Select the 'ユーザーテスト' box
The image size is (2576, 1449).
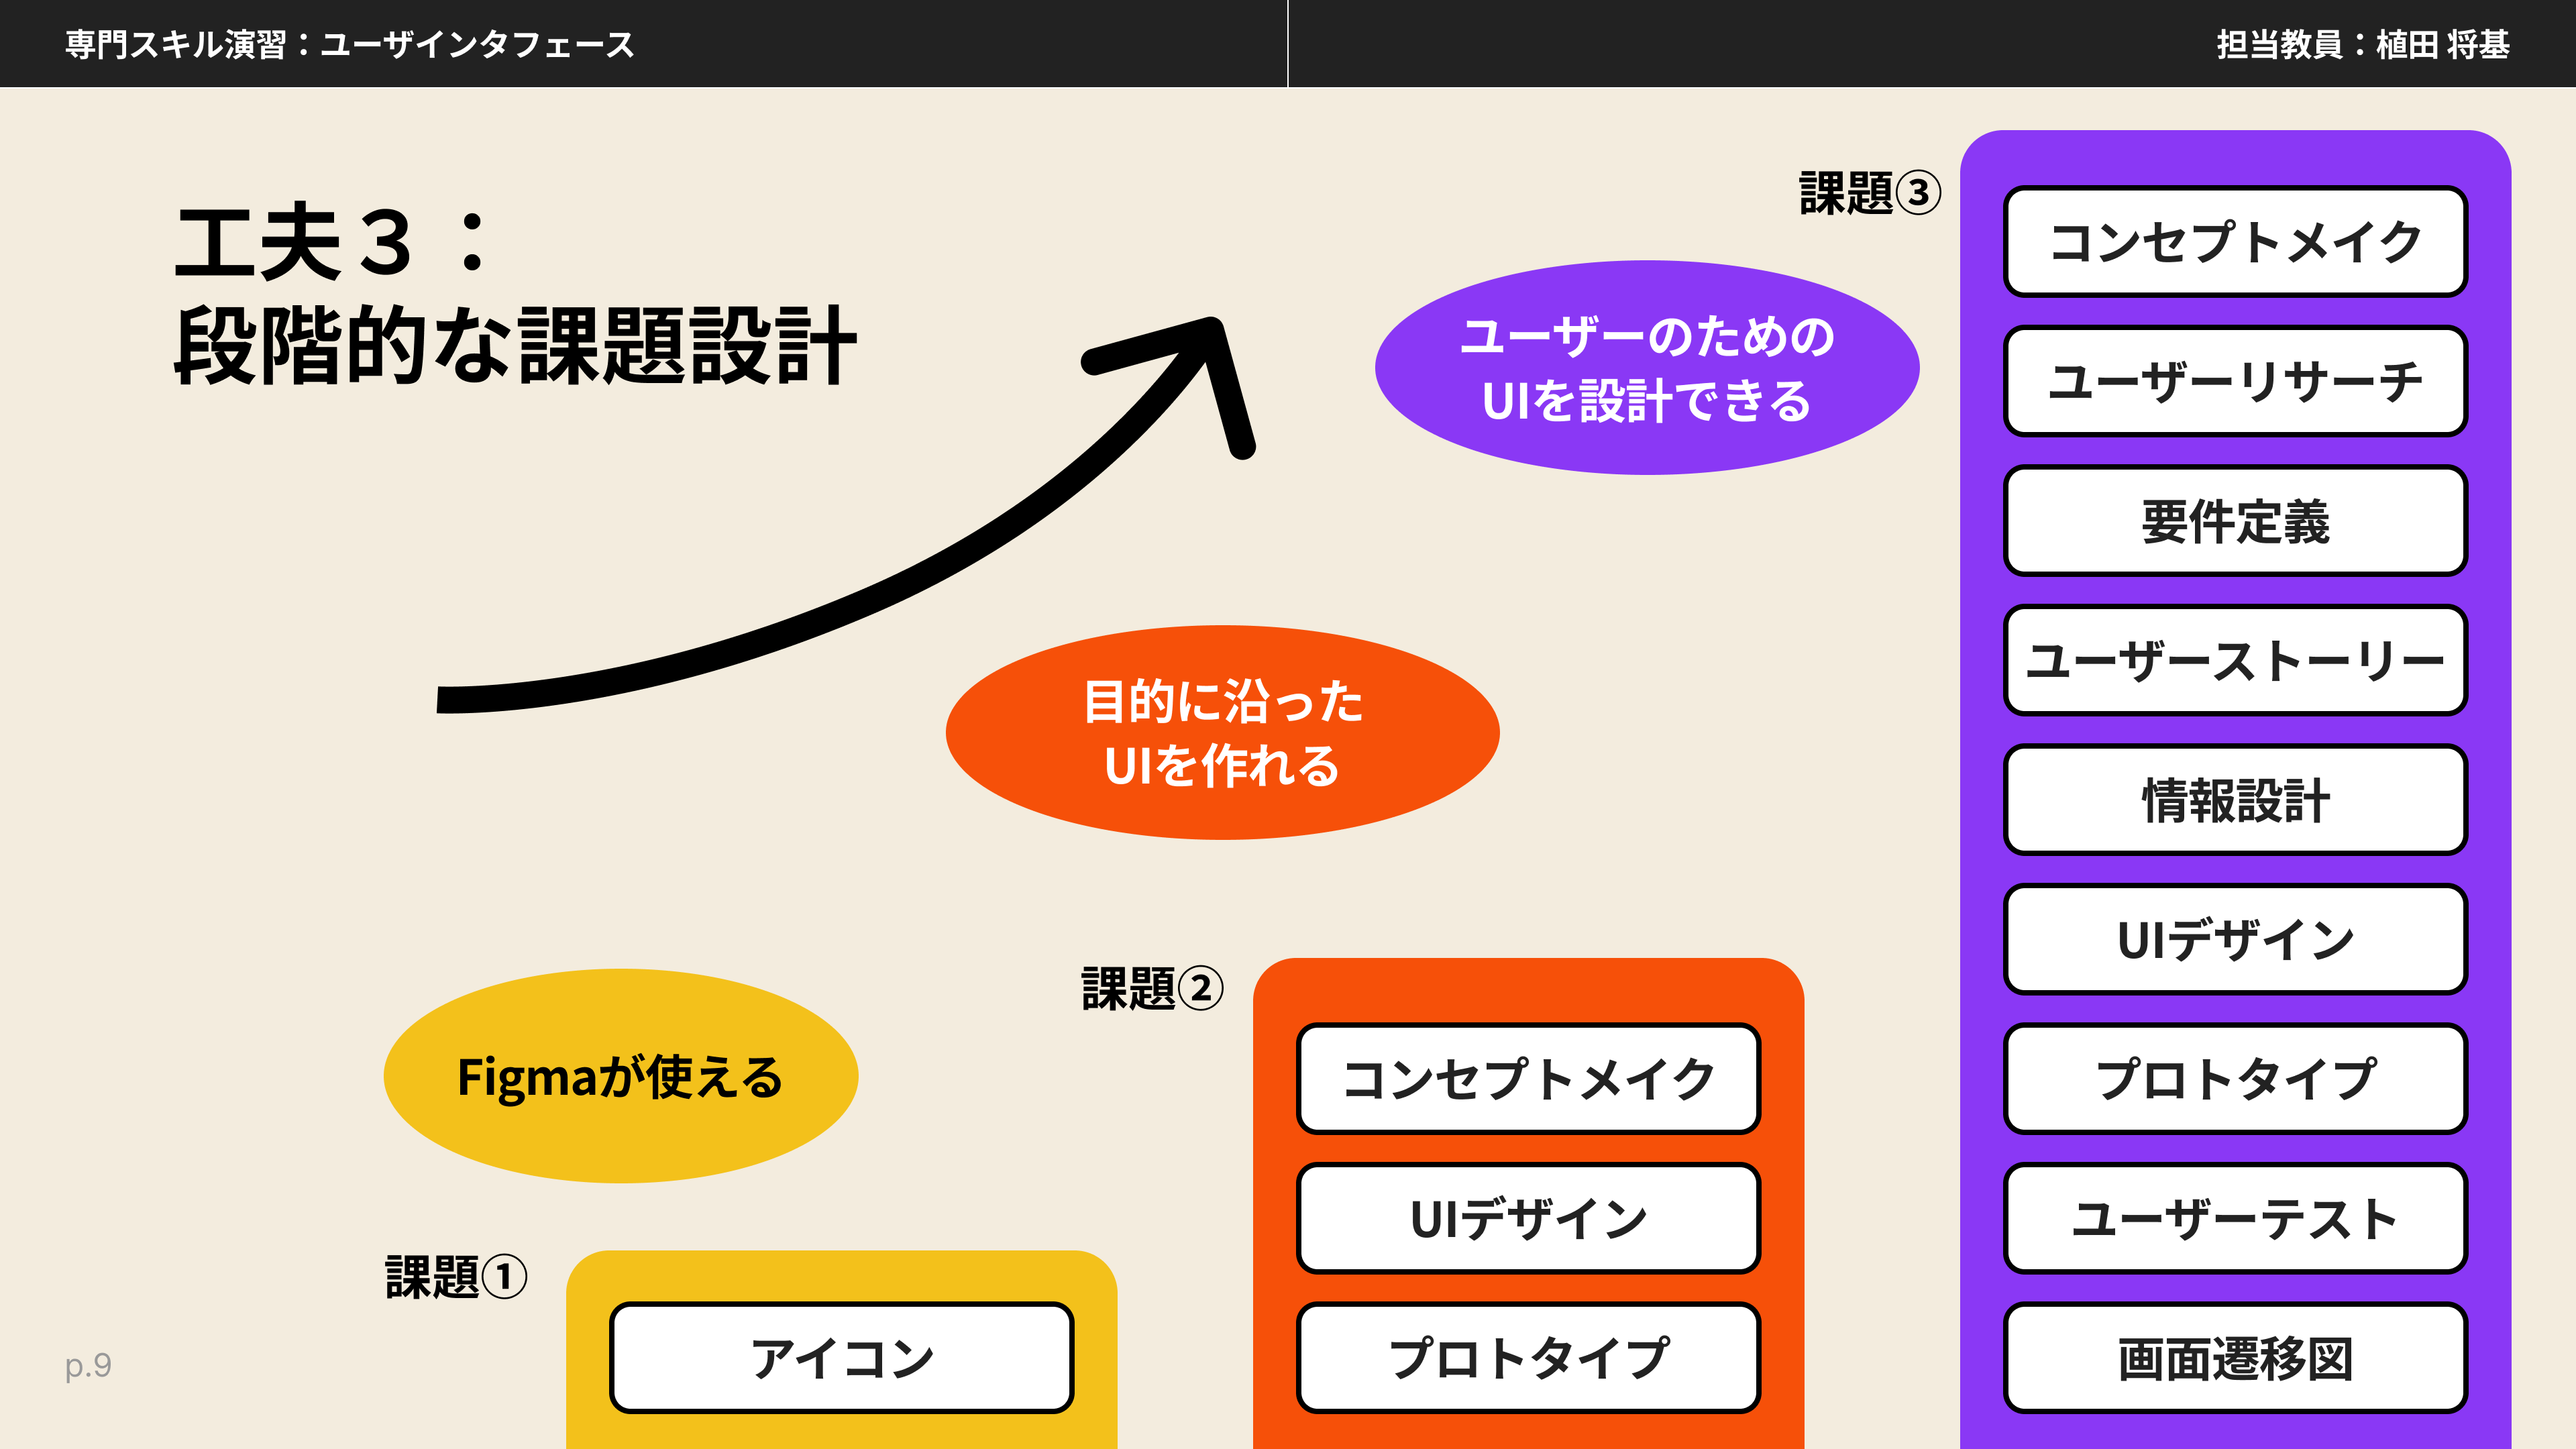(x=2235, y=1218)
